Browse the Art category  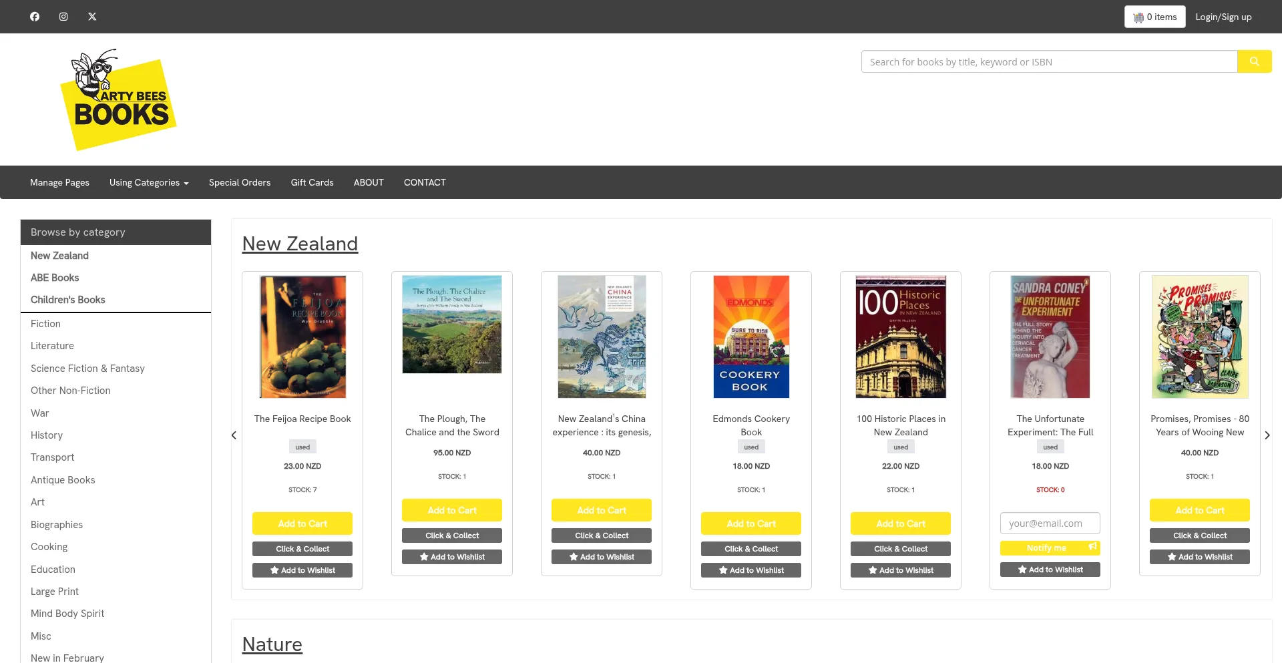tap(37, 502)
